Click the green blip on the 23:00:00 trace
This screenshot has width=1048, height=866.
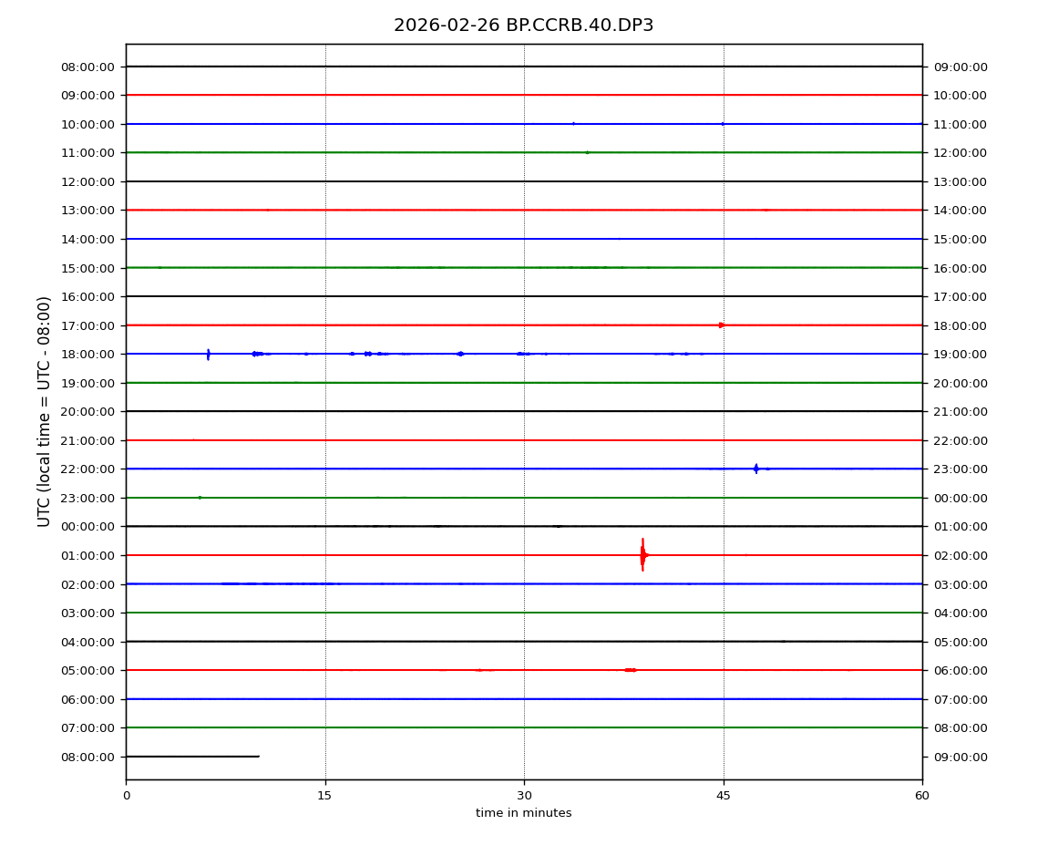[x=200, y=498]
